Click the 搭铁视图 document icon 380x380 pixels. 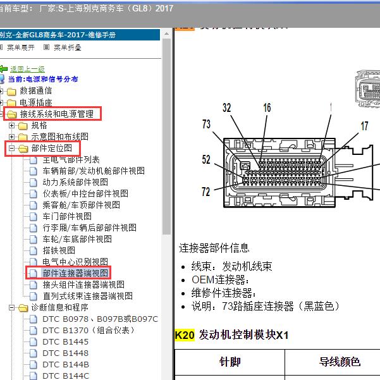pos(34,251)
